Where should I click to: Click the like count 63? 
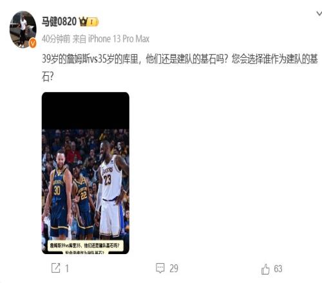[x=278, y=269]
